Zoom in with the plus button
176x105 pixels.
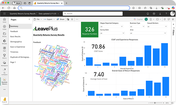tap(163, 103)
